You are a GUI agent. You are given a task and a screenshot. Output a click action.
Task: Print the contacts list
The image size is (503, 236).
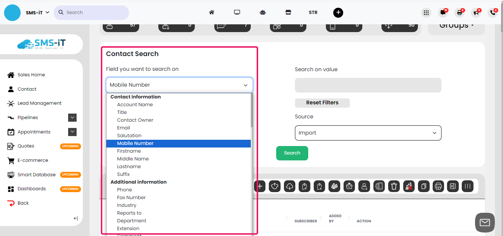pos(438,186)
